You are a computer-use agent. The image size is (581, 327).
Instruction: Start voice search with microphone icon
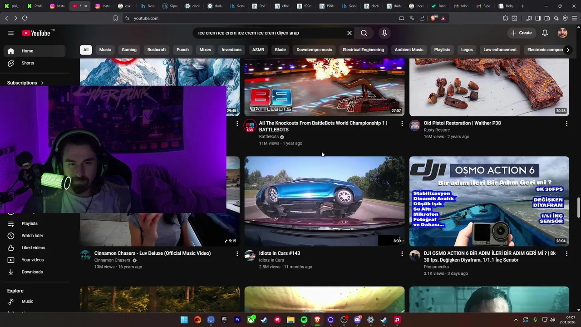point(384,33)
